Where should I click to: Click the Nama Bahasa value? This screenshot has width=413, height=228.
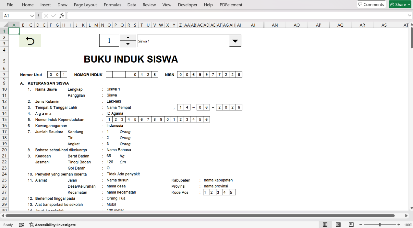(119, 150)
